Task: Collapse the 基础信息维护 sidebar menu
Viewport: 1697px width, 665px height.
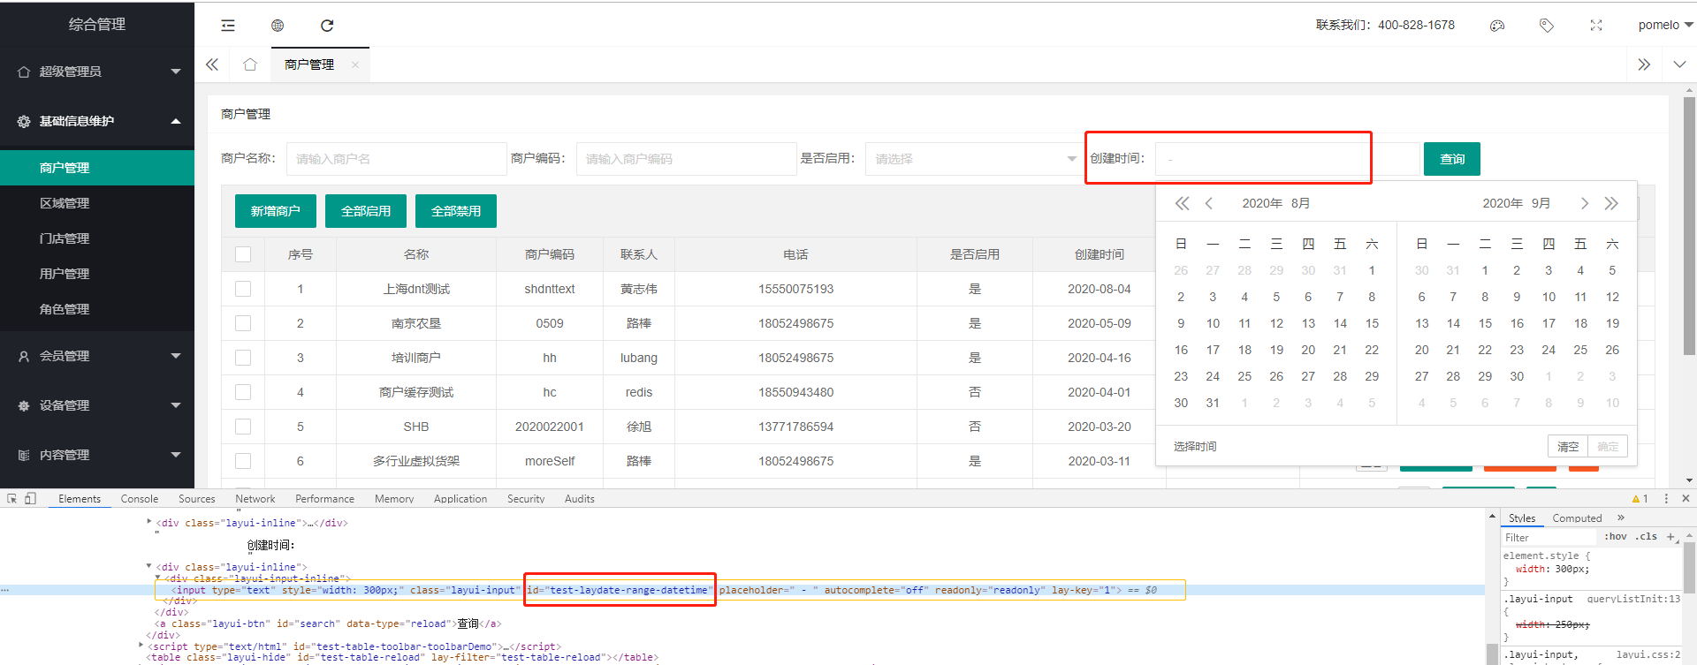Action: click(x=97, y=121)
